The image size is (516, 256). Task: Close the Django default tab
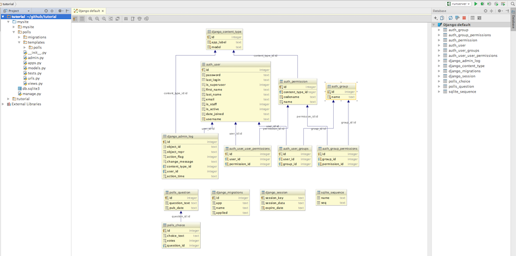103,11
